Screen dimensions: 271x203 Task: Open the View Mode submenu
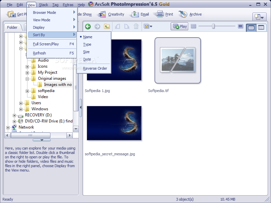pyautogui.click(x=52, y=20)
